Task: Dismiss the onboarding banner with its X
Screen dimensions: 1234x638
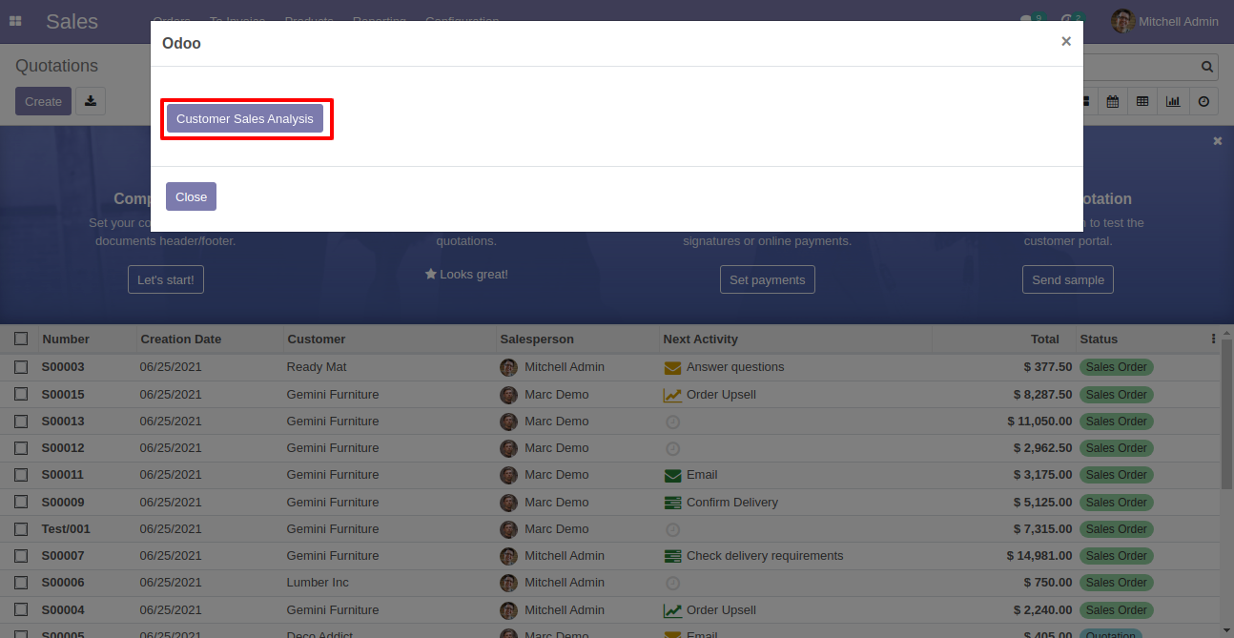Action: (x=1217, y=141)
